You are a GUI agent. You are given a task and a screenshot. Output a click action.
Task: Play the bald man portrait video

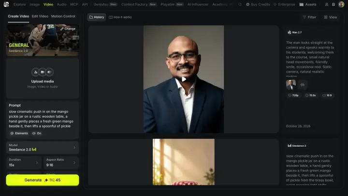[184, 79]
